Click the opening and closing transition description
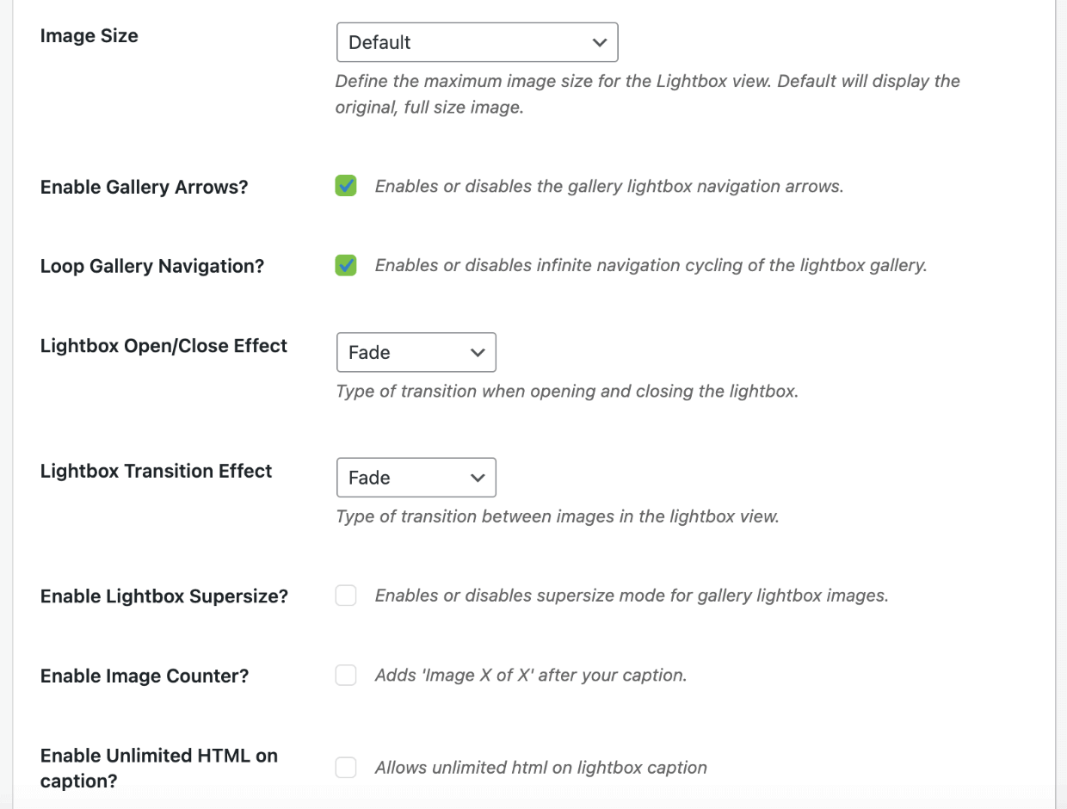The height and width of the screenshot is (809, 1067). coord(567,392)
